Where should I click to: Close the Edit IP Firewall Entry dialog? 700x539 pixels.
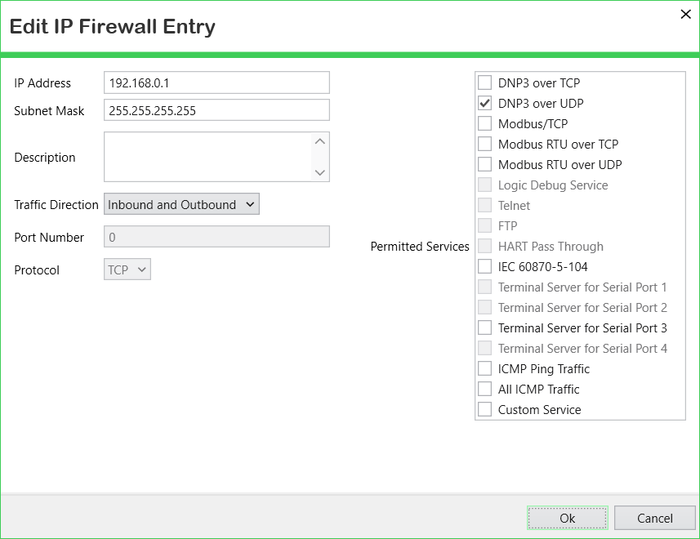tap(686, 14)
